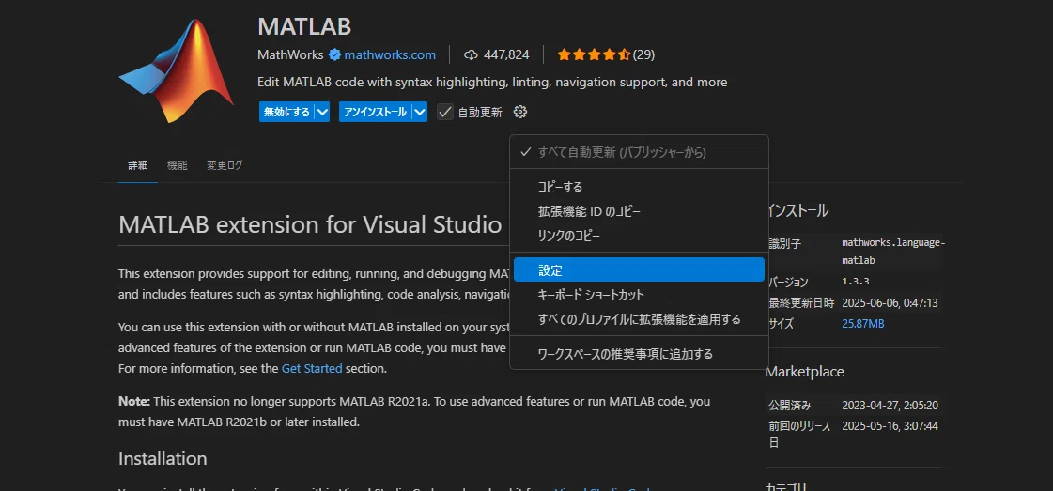This screenshot has height=491, width=1053.
Task: Click the (29) ratings count
Action: tap(643, 54)
